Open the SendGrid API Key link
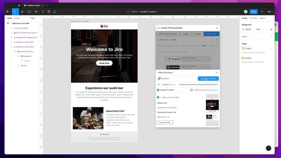 (x=173, y=85)
